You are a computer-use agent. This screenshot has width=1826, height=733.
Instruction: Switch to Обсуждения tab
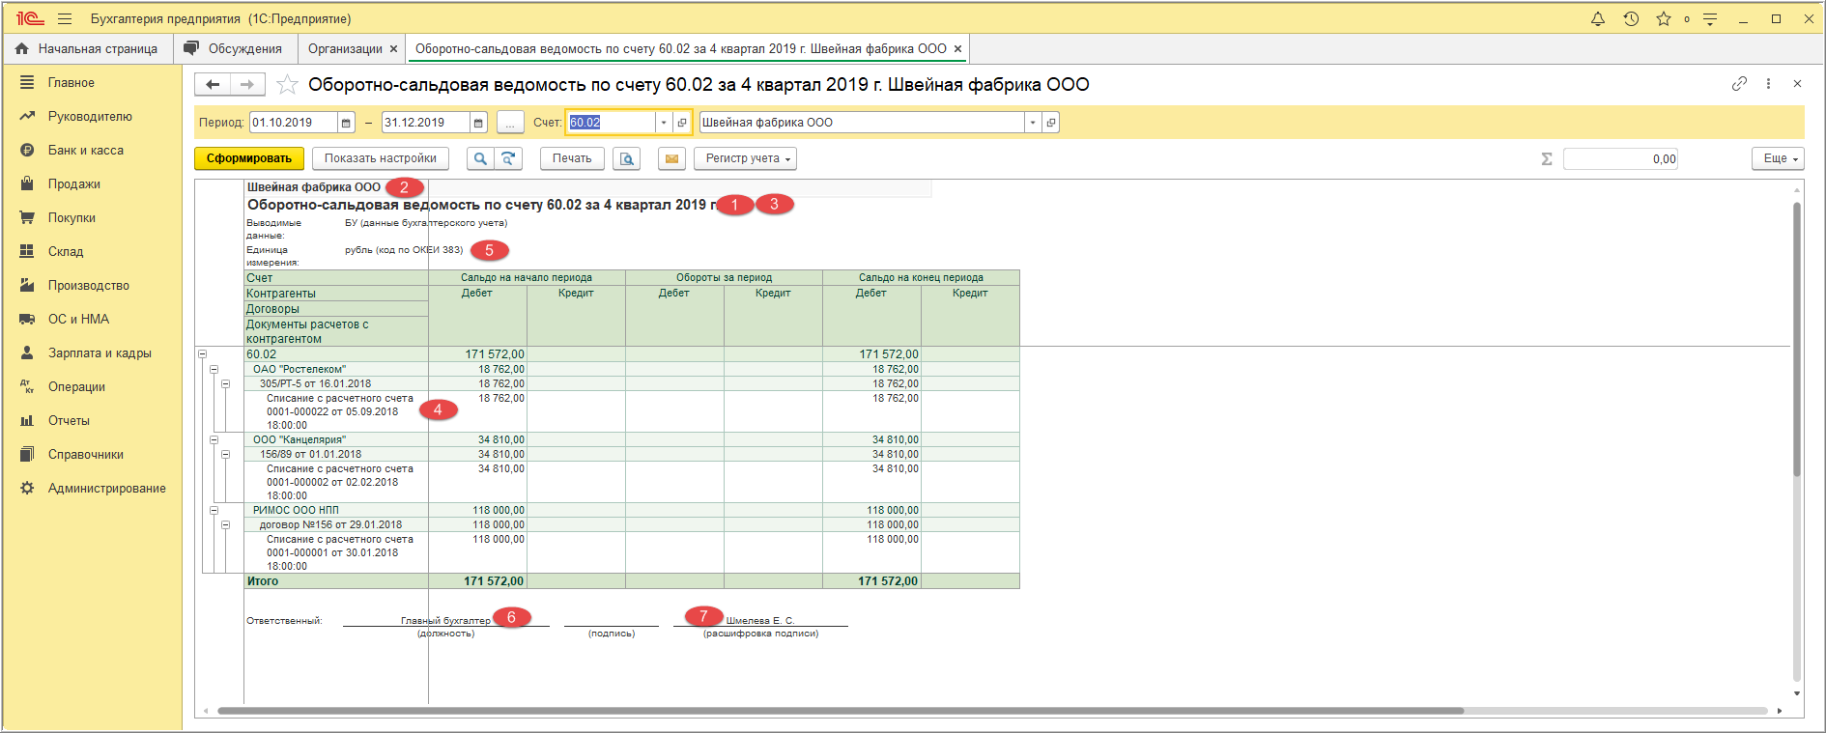(235, 48)
